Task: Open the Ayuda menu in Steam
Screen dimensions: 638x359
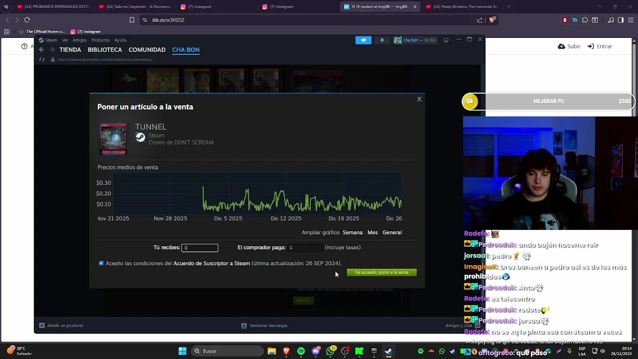Action: point(120,40)
